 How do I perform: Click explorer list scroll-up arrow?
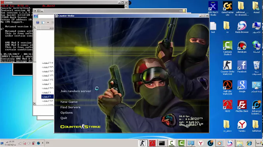tap(35, 27)
